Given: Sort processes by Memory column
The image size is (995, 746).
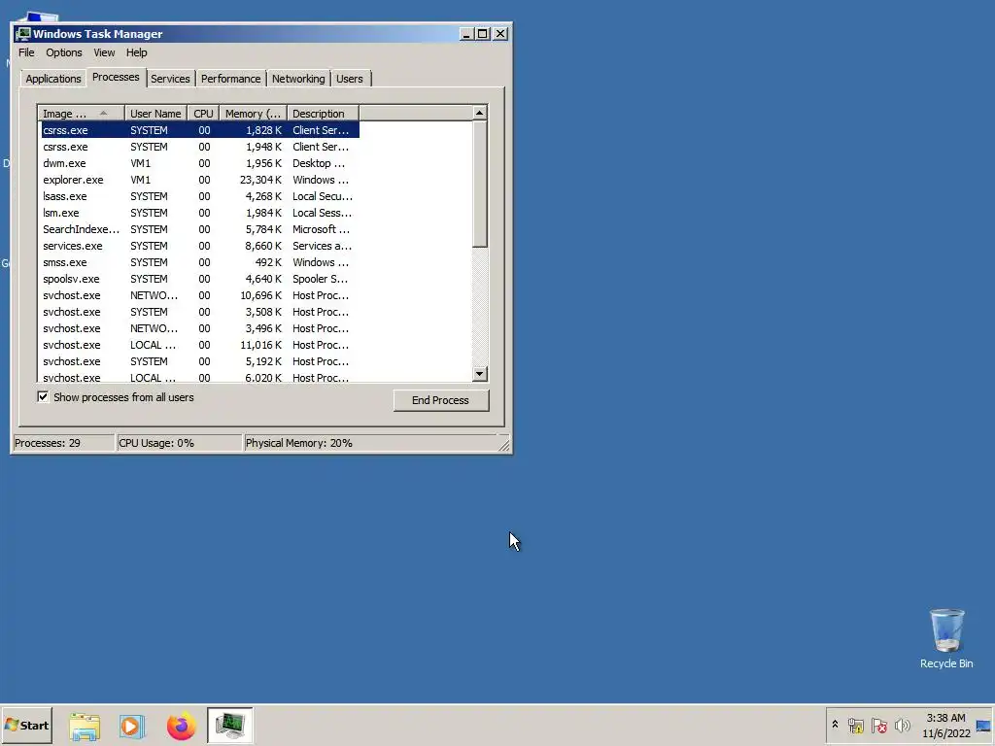Looking at the screenshot, I should (253, 114).
